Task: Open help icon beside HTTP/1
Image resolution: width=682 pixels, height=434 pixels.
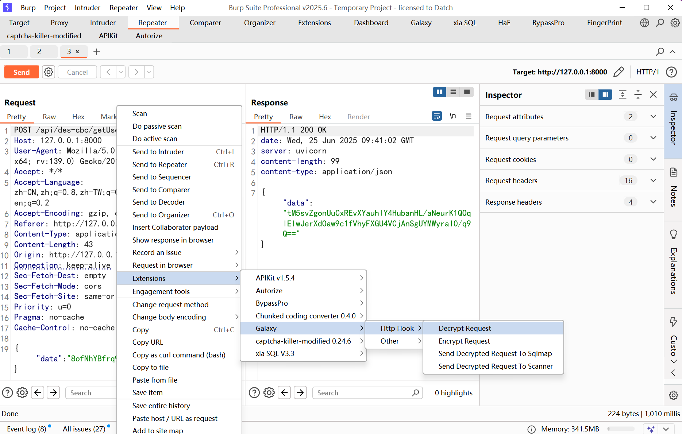Action: pos(671,72)
